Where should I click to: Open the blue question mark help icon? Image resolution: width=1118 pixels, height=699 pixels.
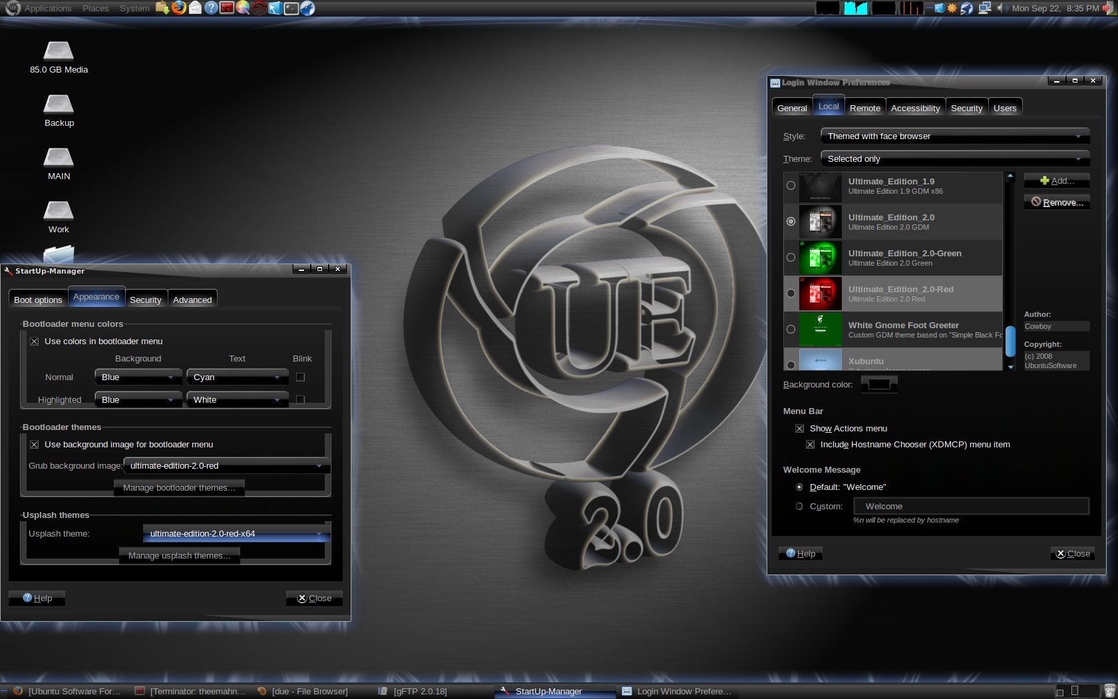point(211,8)
